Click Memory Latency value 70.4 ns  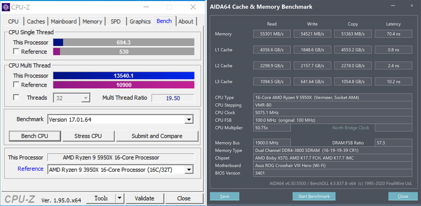click(393, 34)
